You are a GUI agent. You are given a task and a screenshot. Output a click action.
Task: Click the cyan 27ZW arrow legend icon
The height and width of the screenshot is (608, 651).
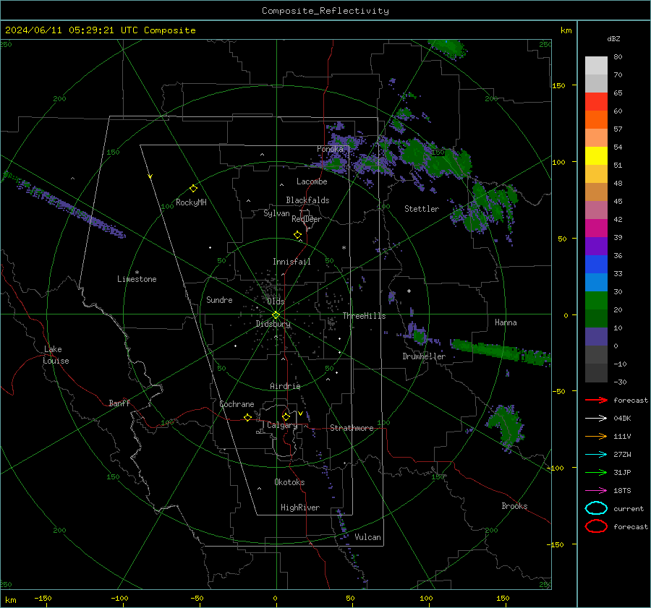pos(596,455)
